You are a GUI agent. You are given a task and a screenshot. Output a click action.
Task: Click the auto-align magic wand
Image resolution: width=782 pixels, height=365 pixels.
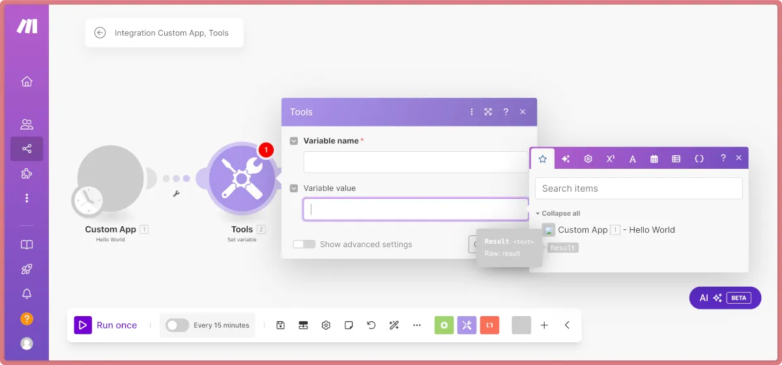pyautogui.click(x=394, y=325)
